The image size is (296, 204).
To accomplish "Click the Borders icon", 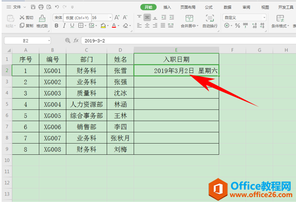I will (x=80, y=26).
